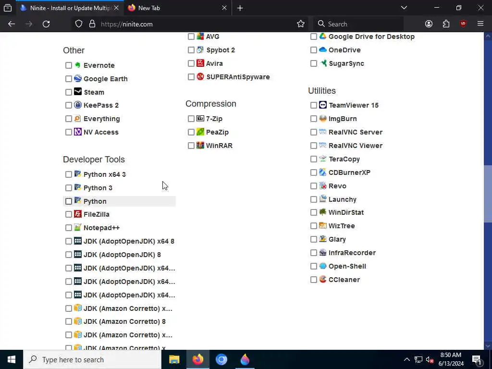This screenshot has width=492, height=369.
Task: Tick the Everything checkbox
Action: click(68, 119)
